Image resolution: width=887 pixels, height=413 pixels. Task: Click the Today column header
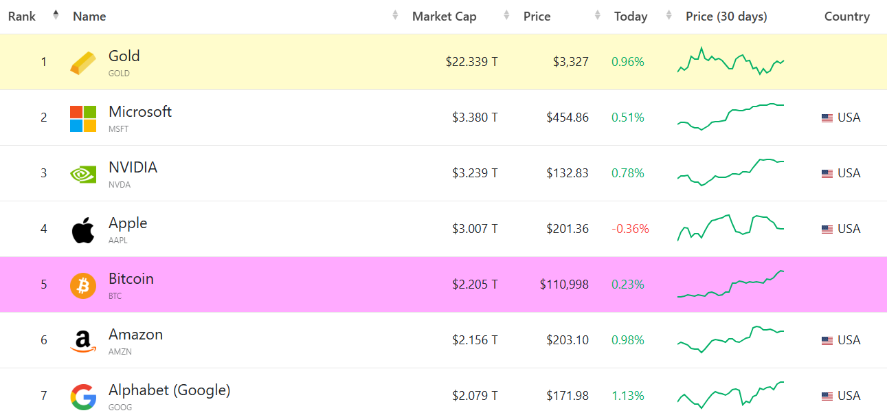coord(631,16)
